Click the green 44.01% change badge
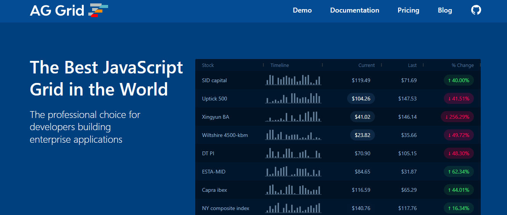 pyautogui.click(x=459, y=190)
